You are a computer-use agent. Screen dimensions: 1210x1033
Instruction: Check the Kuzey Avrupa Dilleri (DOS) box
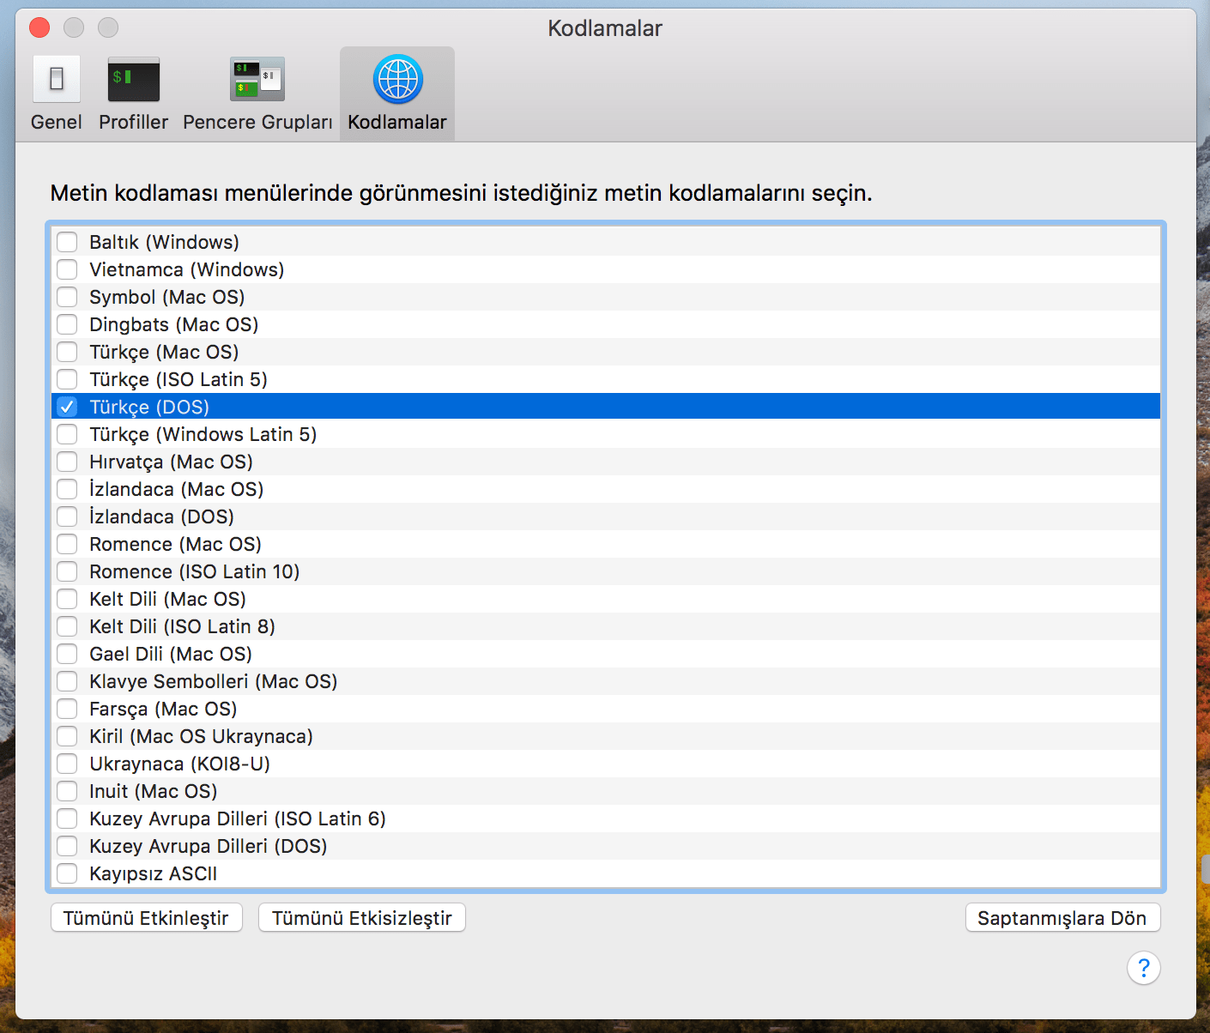(x=67, y=846)
